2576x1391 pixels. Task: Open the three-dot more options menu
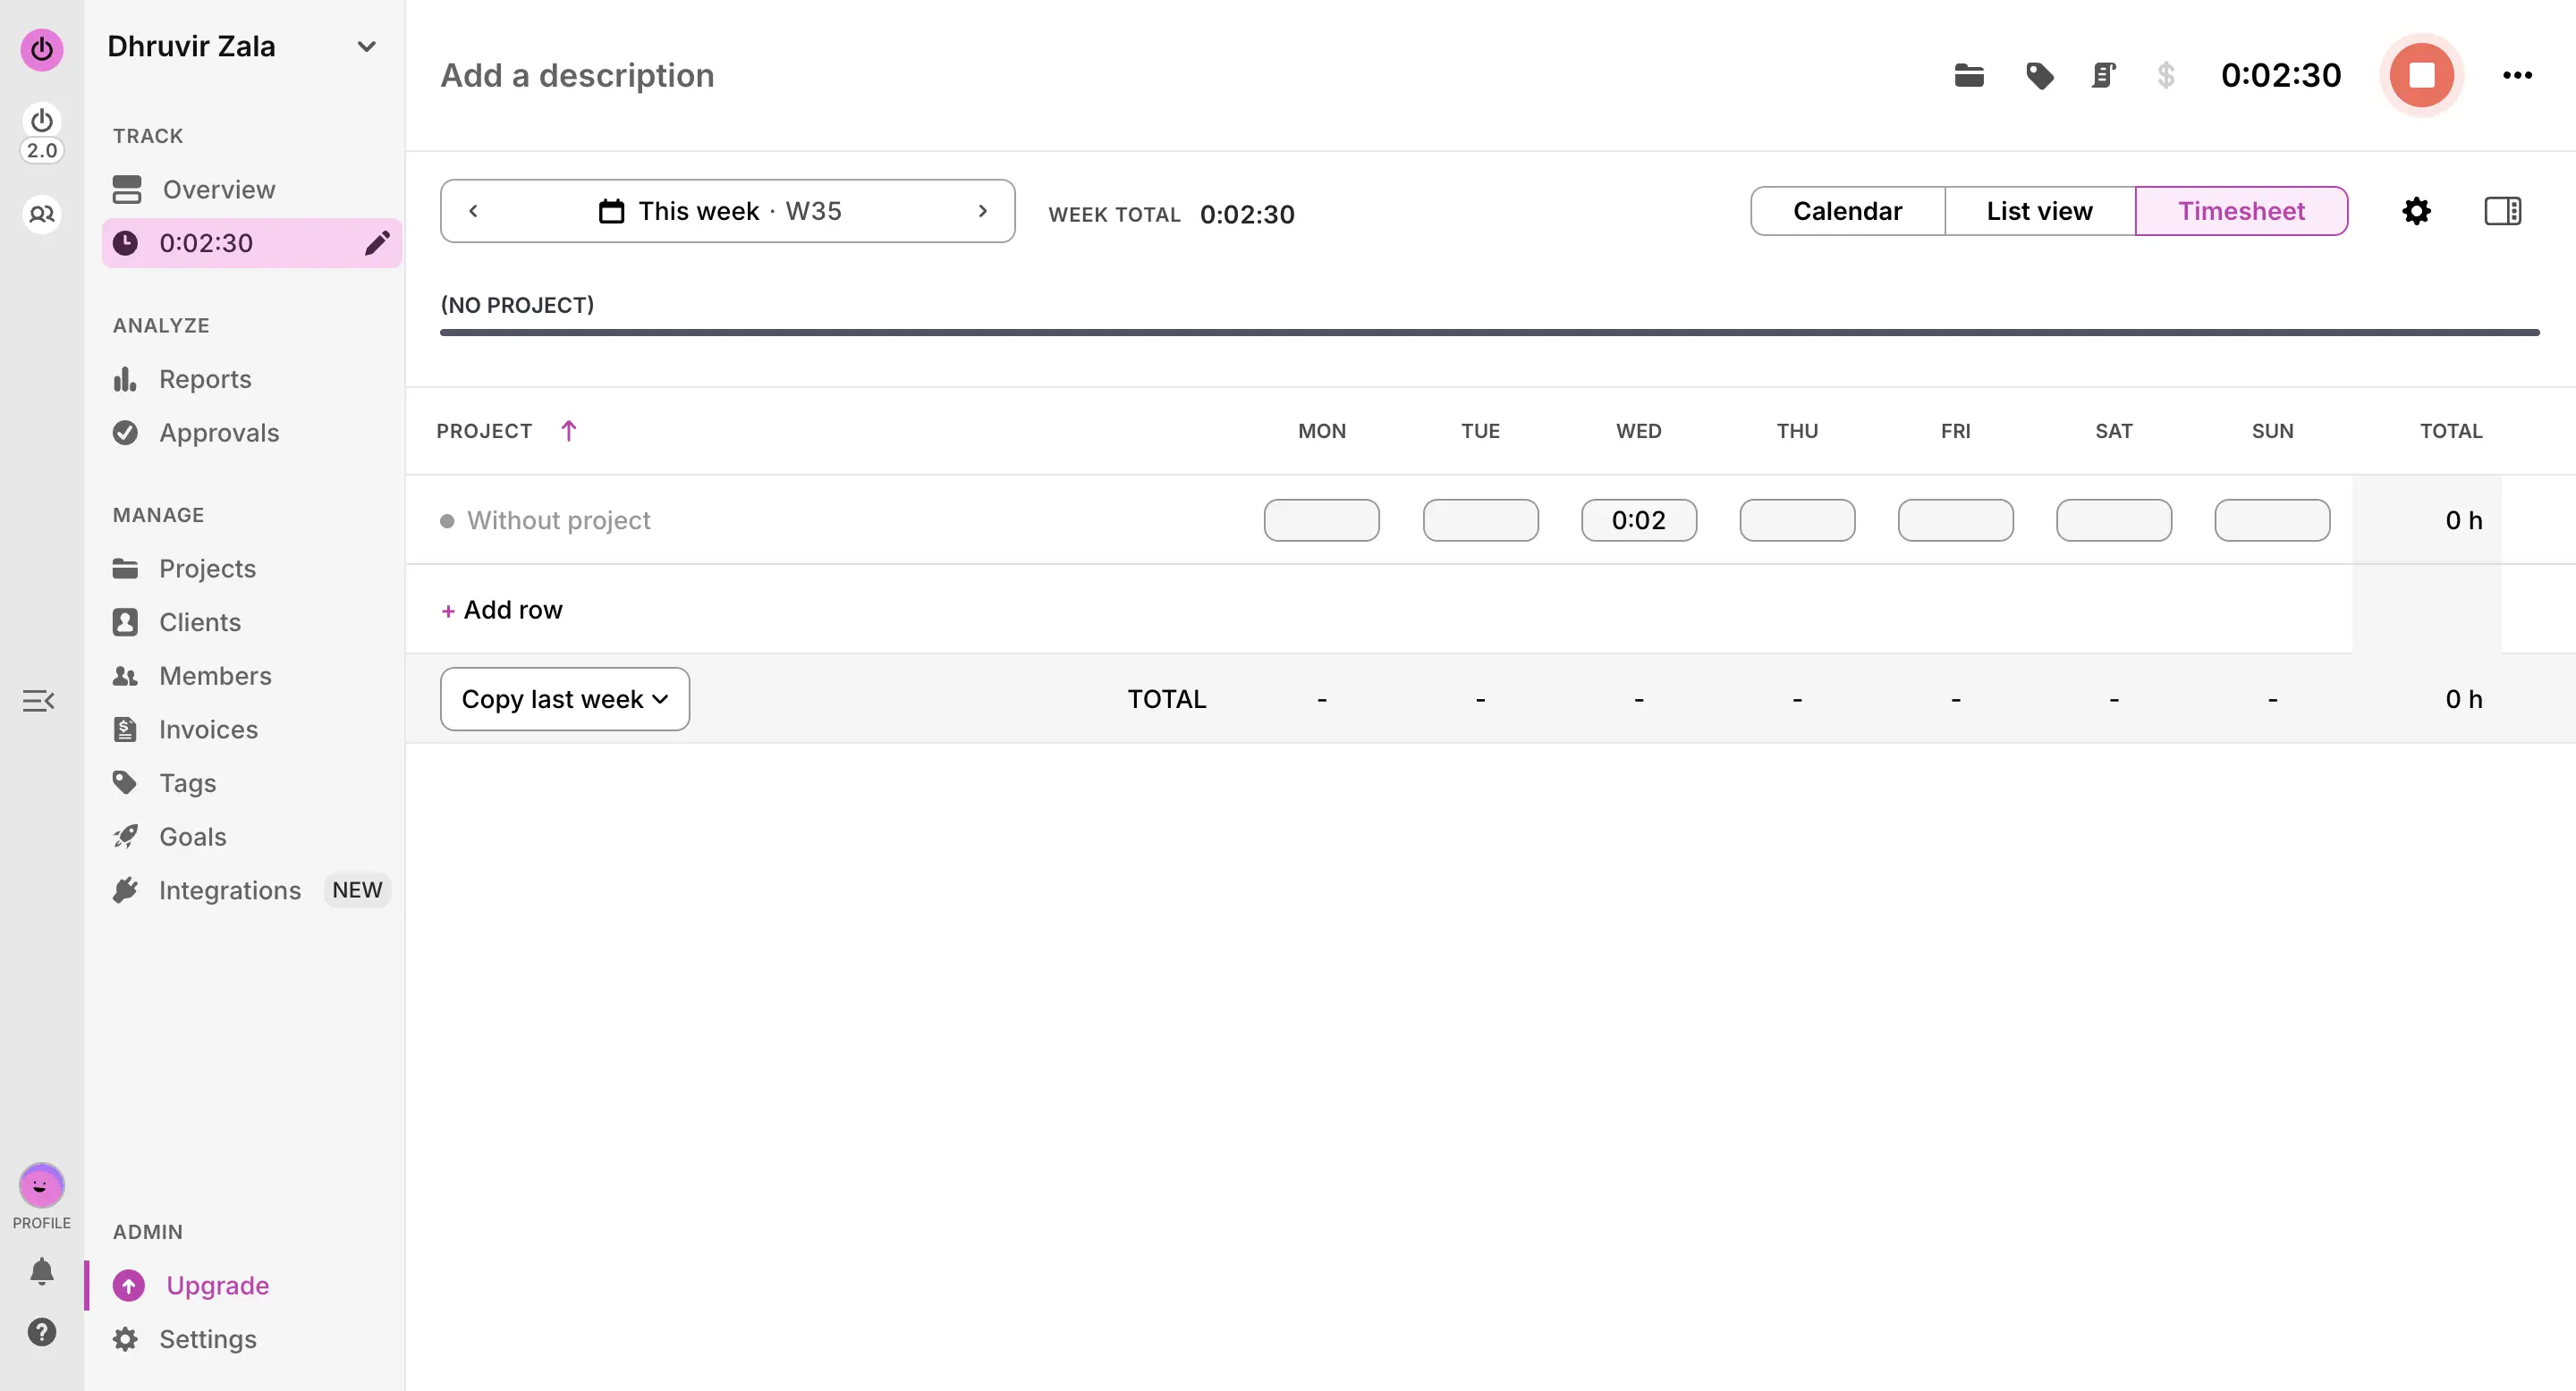(x=2517, y=75)
